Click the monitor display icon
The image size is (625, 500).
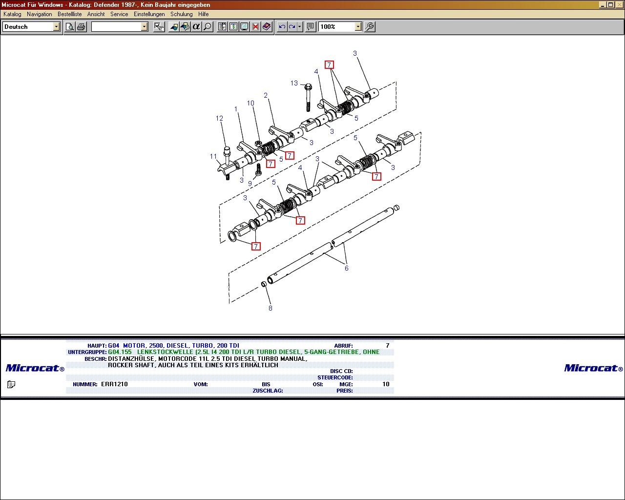244,26
